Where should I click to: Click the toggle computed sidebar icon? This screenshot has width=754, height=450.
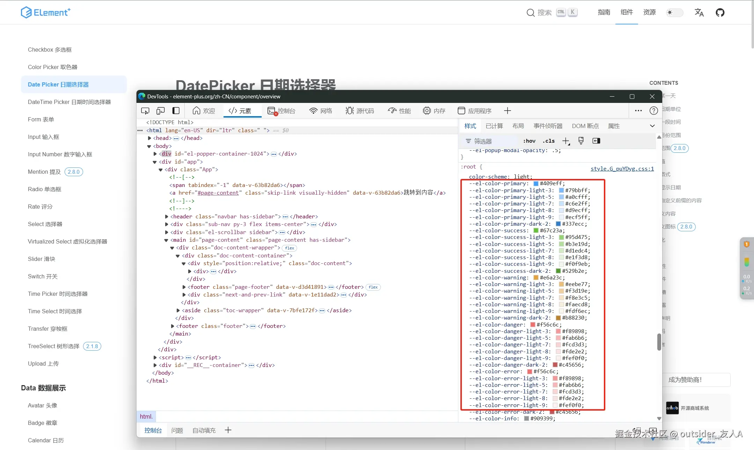tap(596, 141)
